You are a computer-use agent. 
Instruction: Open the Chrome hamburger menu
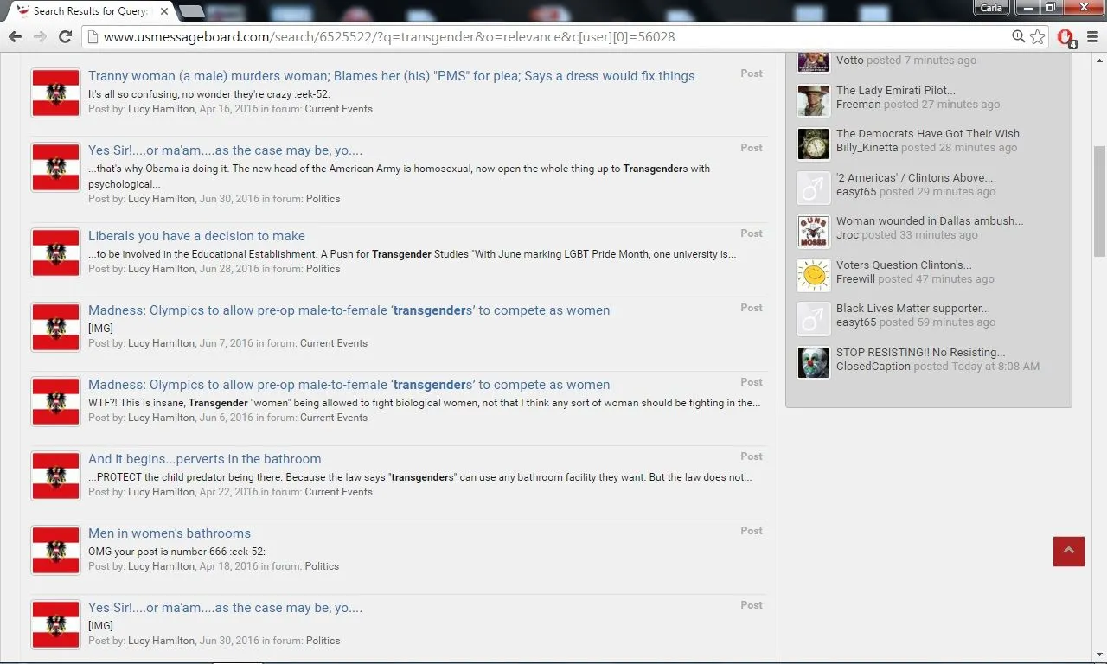tap(1092, 37)
